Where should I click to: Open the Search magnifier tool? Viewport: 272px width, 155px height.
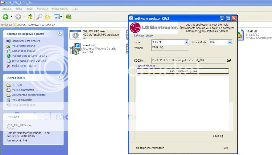[39, 17]
